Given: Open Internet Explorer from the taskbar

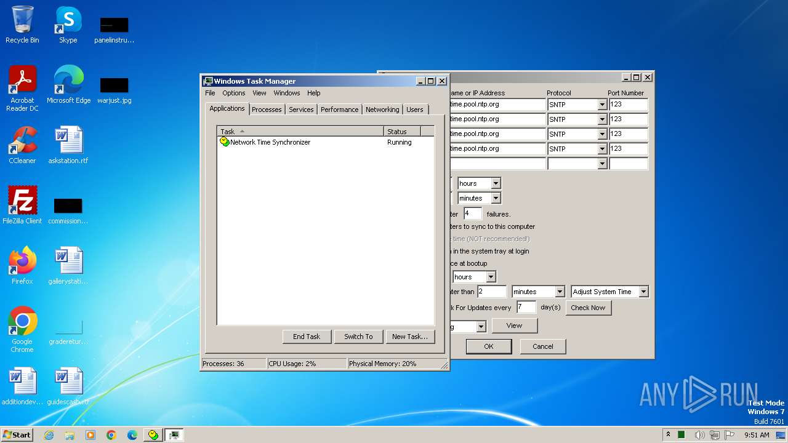Looking at the screenshot, I should pos(49,435).
